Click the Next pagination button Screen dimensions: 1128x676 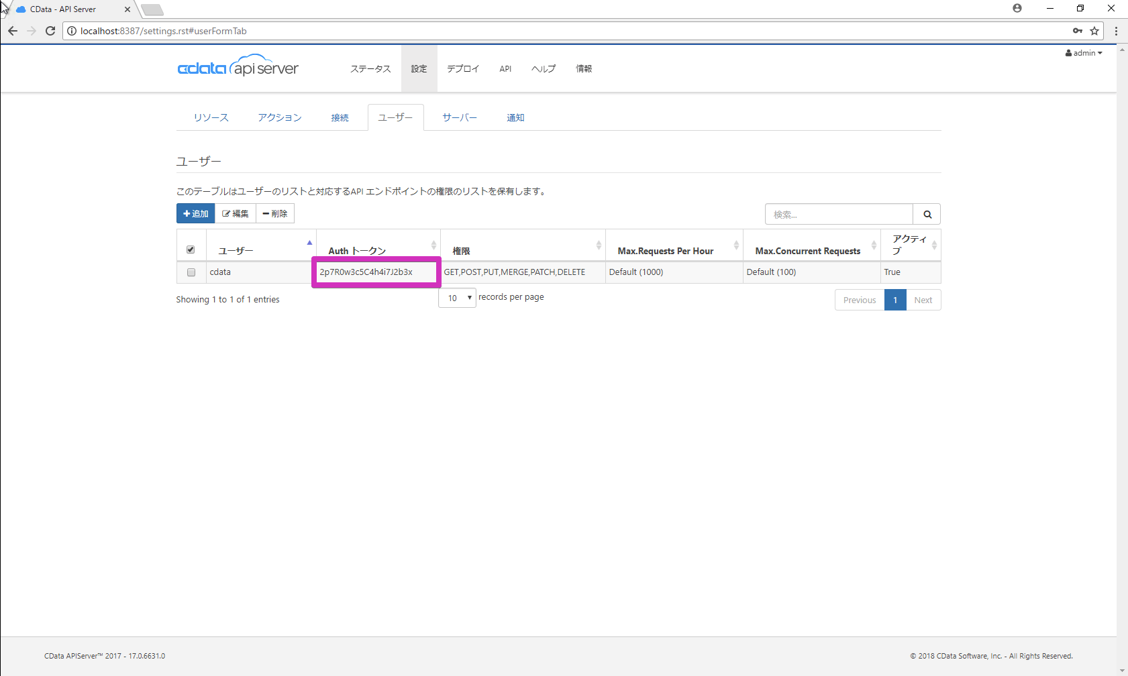point(923,300)
